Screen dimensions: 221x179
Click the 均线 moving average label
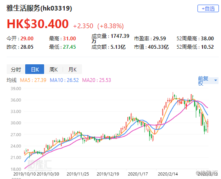coord(12,80)
